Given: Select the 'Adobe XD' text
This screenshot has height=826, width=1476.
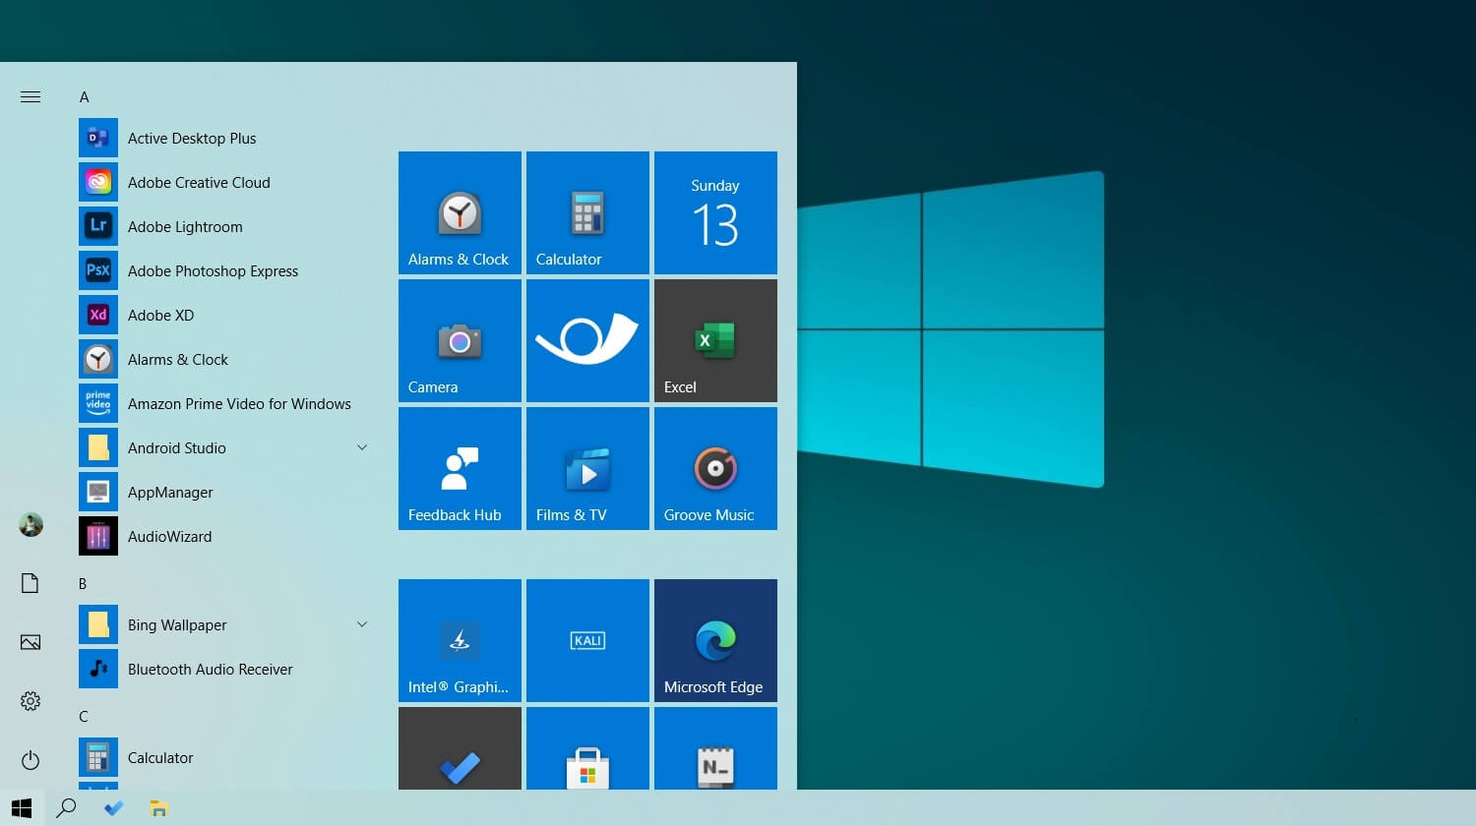Looking at the screenshot, I should [x=160, y=316].
